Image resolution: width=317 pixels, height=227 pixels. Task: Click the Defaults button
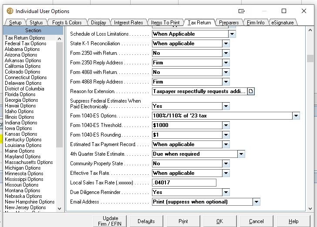[146, 221]
